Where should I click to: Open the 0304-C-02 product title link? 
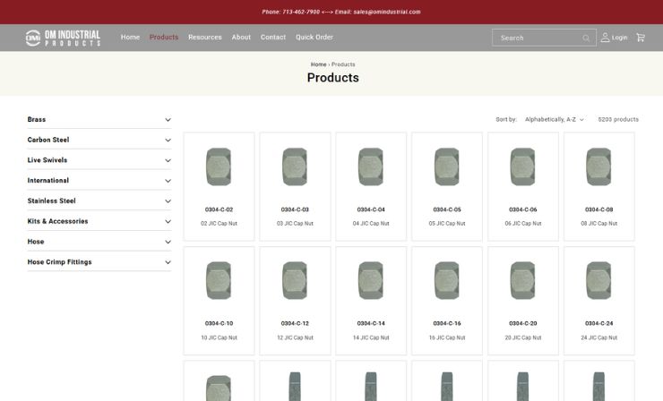(219, 209)
